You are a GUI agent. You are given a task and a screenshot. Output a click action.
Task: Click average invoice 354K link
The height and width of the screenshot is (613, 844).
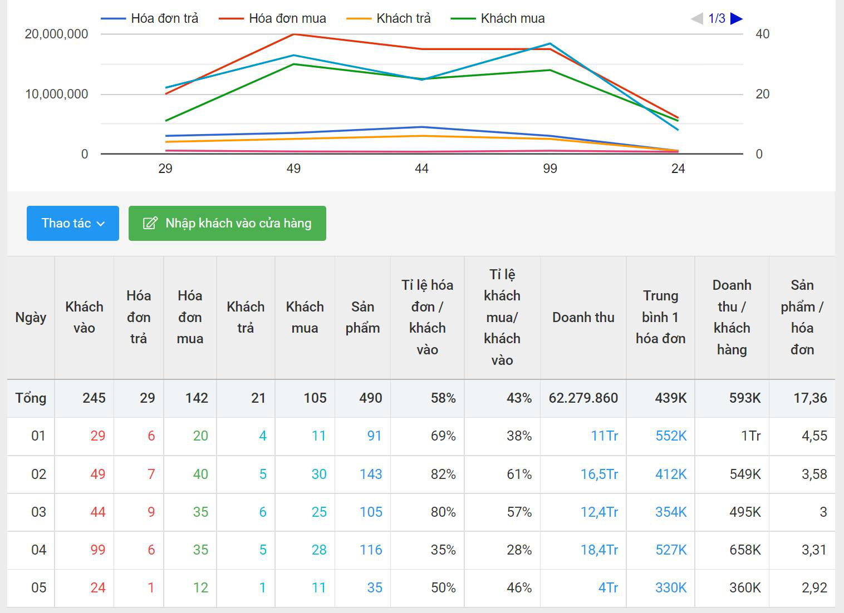point(671,512)
